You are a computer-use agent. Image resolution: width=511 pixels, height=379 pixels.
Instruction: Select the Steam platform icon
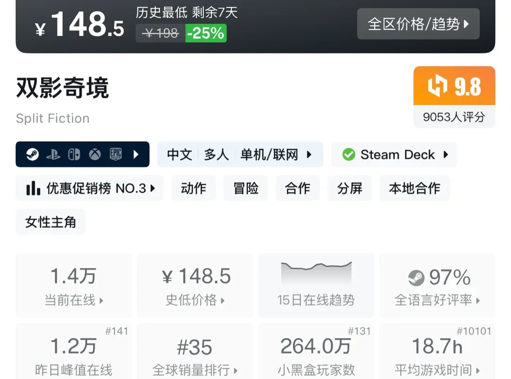[x=33, y=155]
